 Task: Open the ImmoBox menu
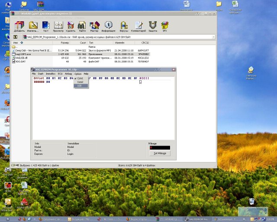[51, 74]
